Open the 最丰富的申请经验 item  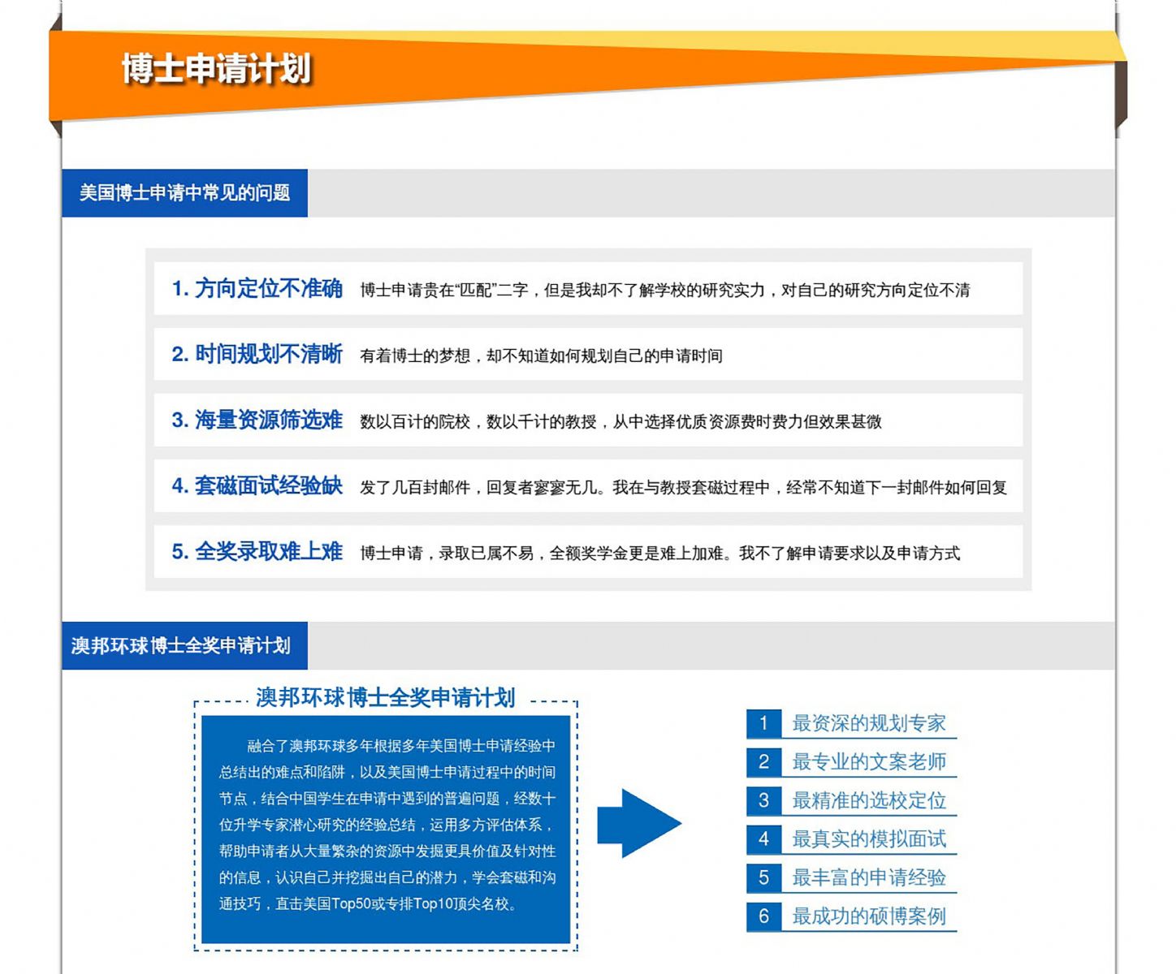tap(869, 877)
